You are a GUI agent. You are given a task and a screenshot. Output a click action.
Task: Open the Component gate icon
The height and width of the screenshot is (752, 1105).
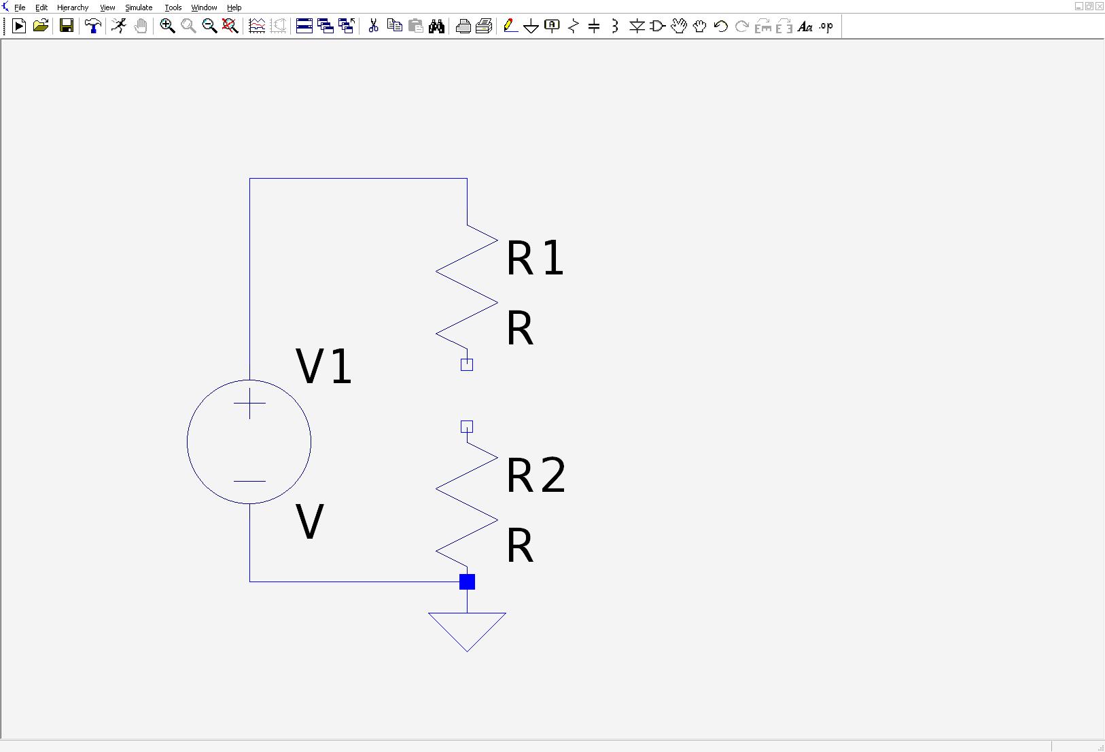click(x=657, y=26)
